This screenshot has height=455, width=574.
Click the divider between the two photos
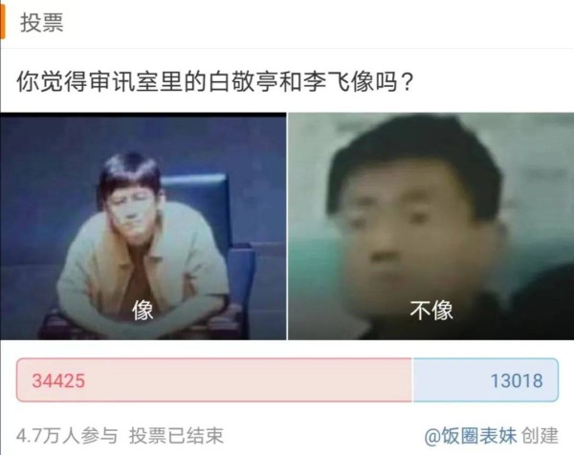click(287, 226)
